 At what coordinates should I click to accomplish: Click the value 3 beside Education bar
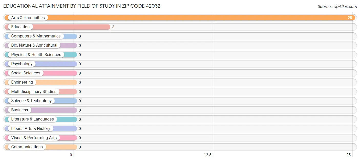(113, 27)
